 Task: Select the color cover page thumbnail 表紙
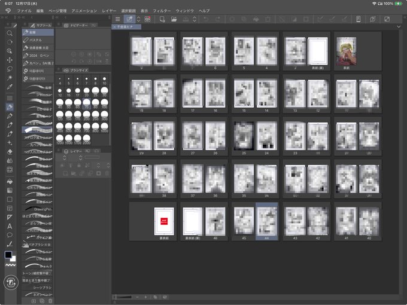pyautogui.click(x=347, y=51)
